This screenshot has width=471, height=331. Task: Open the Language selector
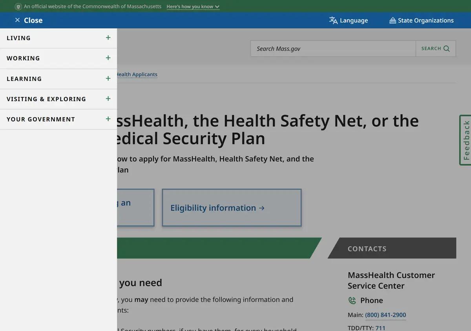point(349,20)
